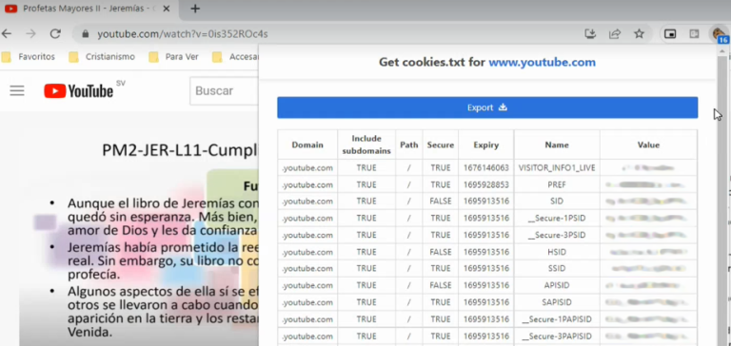Click the browser forward arrow
This screenshot has height=346, width=731.
tap(30, 34)
